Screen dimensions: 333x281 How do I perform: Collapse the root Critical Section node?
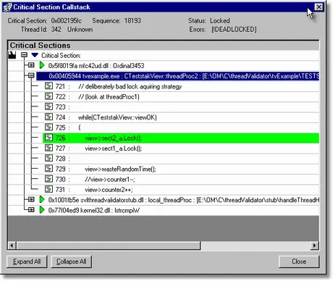[x=24, y=55]
